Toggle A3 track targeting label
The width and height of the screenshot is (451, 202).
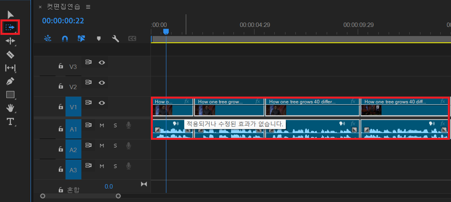coord(73,170)
